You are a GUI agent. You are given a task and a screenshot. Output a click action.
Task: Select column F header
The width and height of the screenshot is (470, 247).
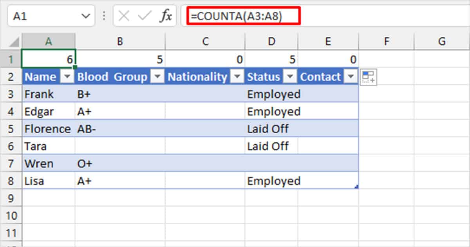[x=386, y=41]
